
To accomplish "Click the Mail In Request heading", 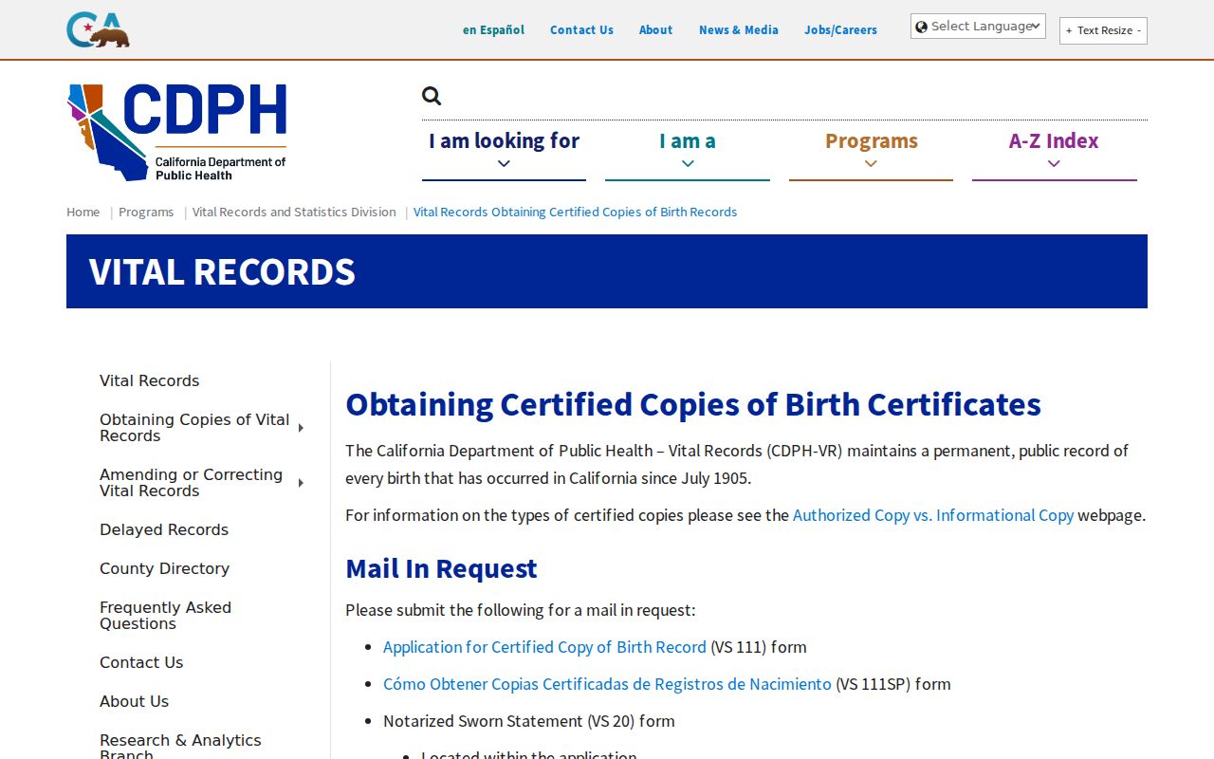I will click(x=441, y=568).
